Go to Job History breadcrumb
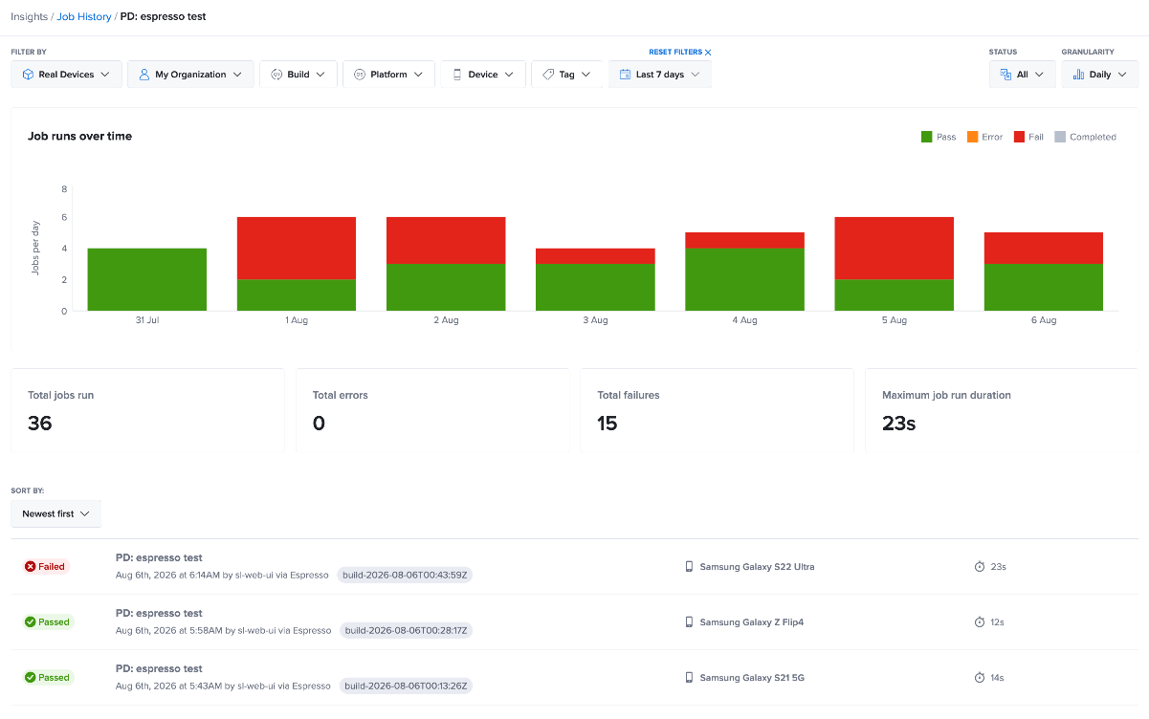1149x719 pixels. pyautogui.click(x=84, y=16)
